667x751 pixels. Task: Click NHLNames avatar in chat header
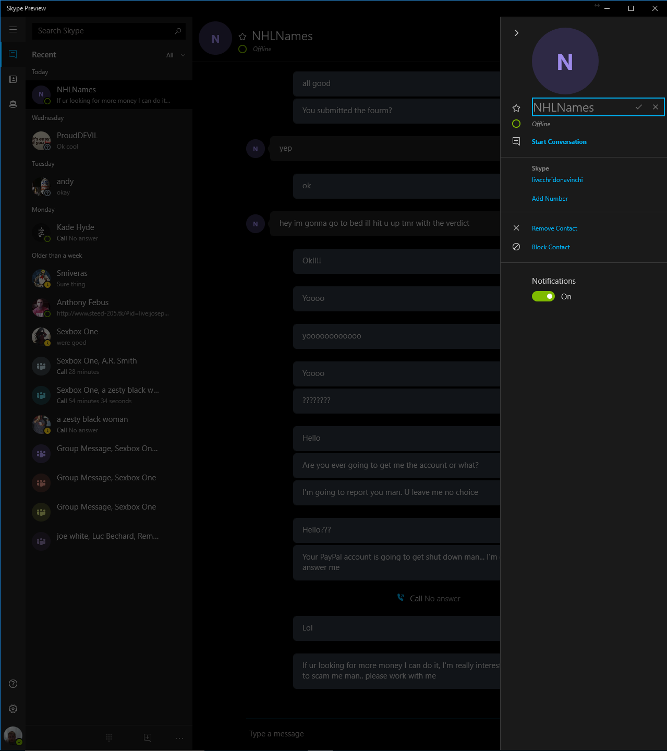[x=215, y=38]
